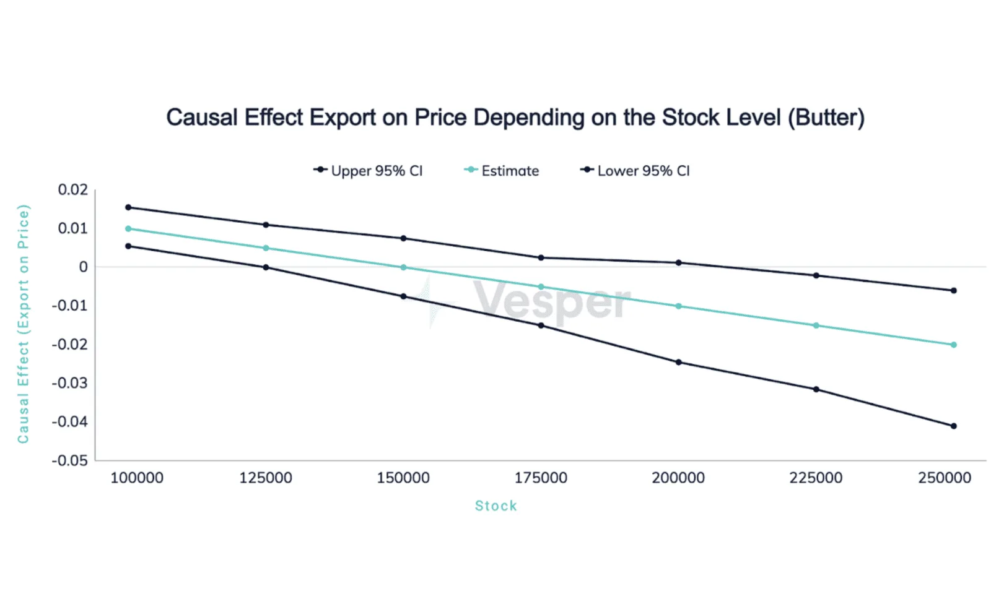Viewport: 991px width, 594px height.
Task: Toggle the Upper 95% CI legend entry
Action: point(368,171)
